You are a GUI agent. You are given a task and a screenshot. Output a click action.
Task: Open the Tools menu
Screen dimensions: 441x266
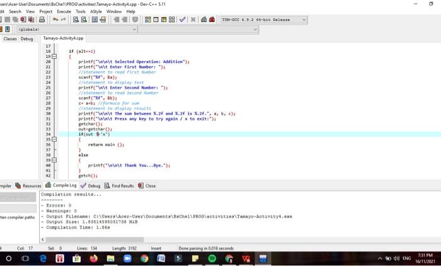click(81, 11)
